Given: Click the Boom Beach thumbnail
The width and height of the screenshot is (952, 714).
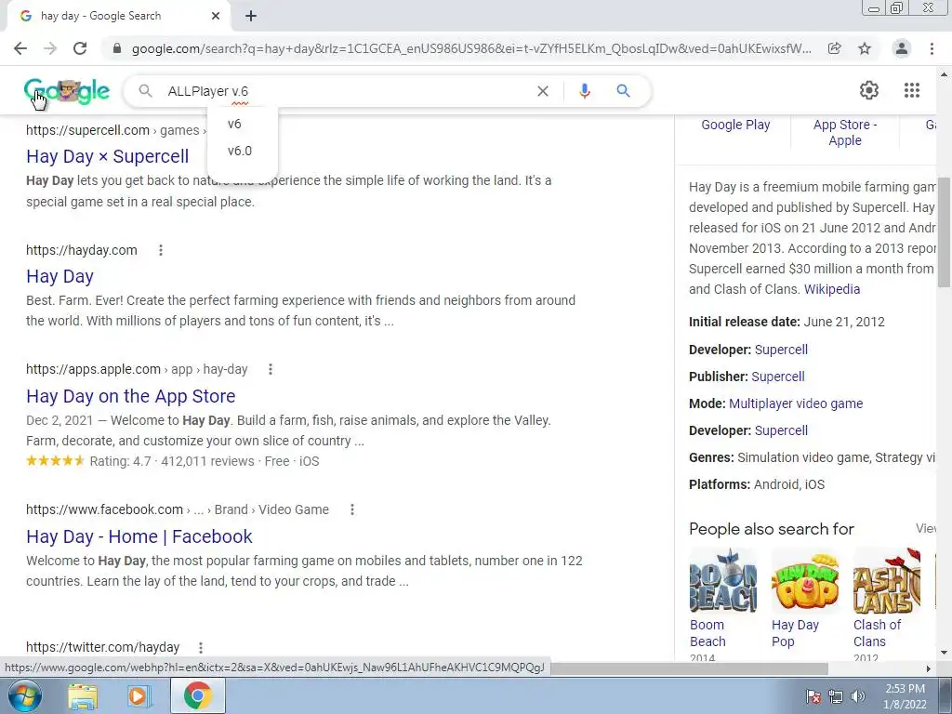Looking at the screenshot, I should click(723, 580).
